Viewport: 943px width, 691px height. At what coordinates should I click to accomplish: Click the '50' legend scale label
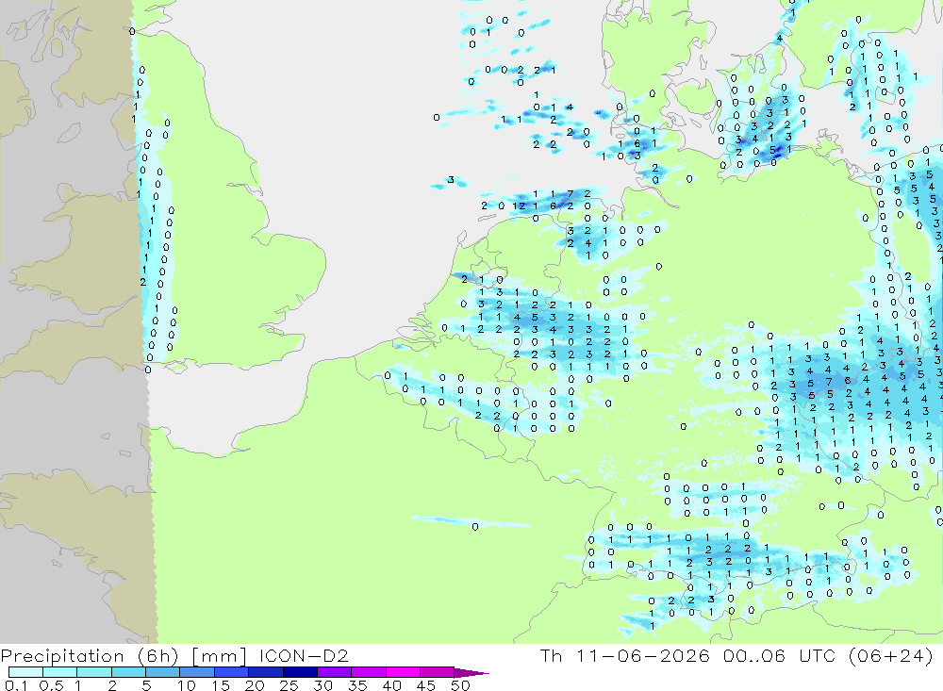(460, 685)
